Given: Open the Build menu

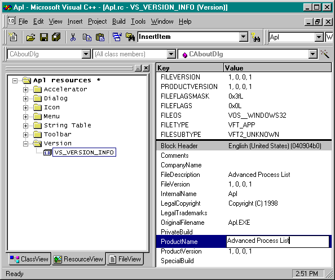Looking at the screenshot, I should pyautogui.click(x=119, y=21).
